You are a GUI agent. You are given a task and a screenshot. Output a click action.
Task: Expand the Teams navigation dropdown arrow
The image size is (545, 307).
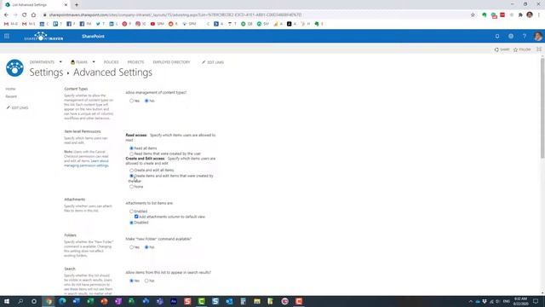click(94, 62)
